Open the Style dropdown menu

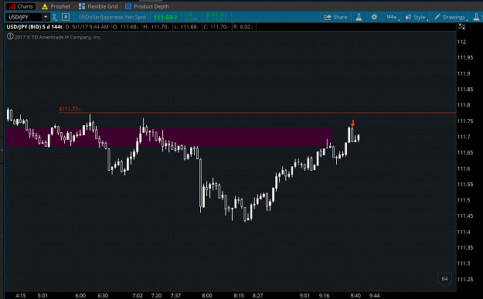pos(416,17)
